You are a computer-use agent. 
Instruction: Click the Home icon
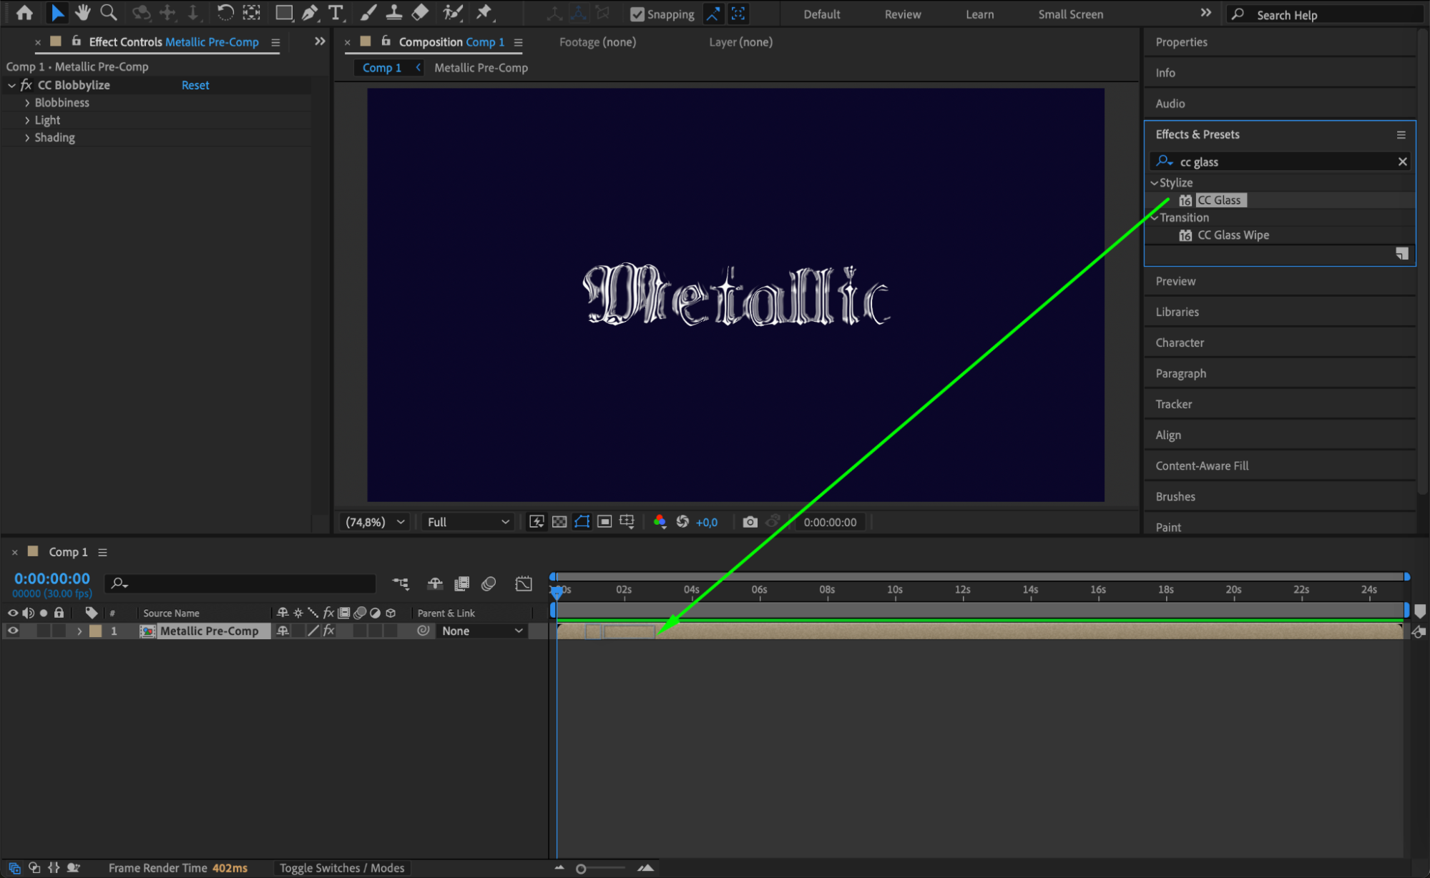[x=24, y=12]
